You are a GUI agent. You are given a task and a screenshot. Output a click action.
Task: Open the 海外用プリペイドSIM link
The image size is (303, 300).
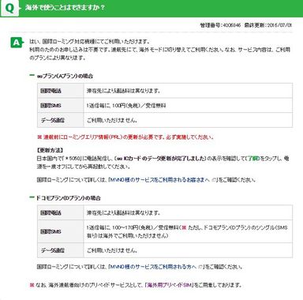pos(170,285)
